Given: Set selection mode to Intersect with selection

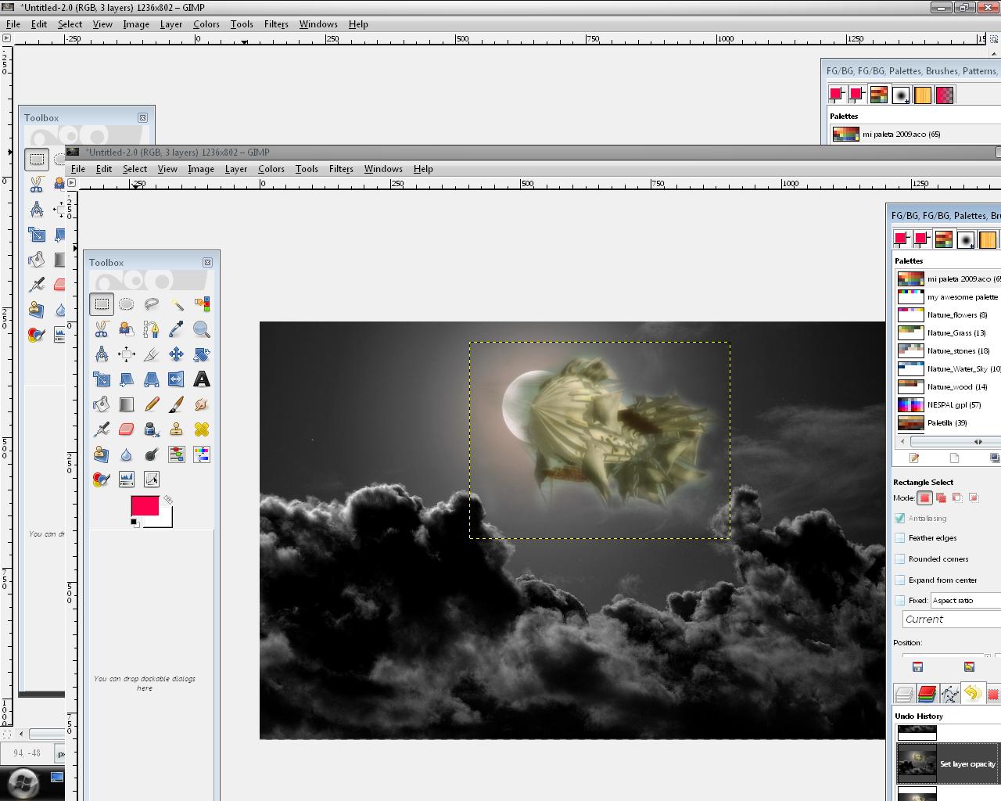Looking at the screenshot, I should (x=974, y=497).
